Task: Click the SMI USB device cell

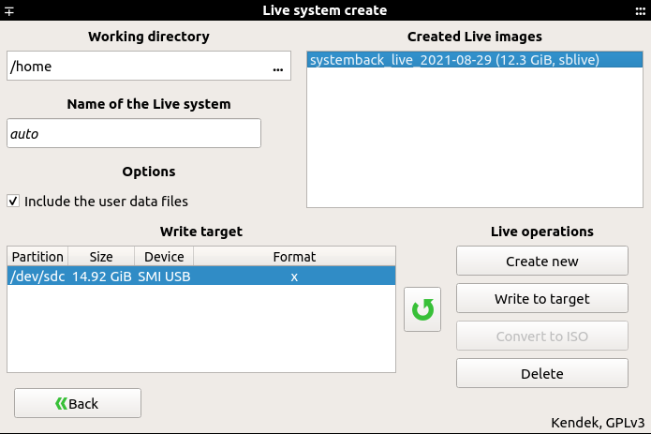Action: click(164, 277)
